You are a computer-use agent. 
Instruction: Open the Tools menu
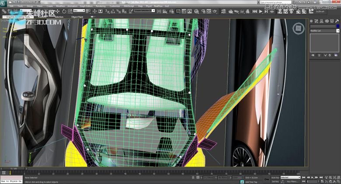20,6
